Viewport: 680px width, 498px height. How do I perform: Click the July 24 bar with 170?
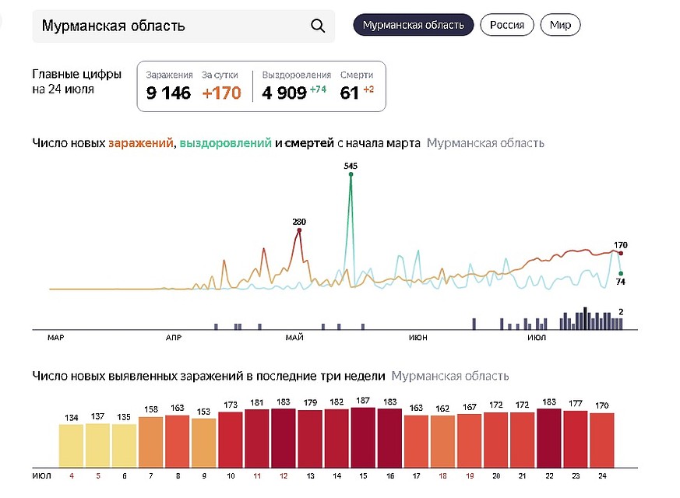pos(602,440)
